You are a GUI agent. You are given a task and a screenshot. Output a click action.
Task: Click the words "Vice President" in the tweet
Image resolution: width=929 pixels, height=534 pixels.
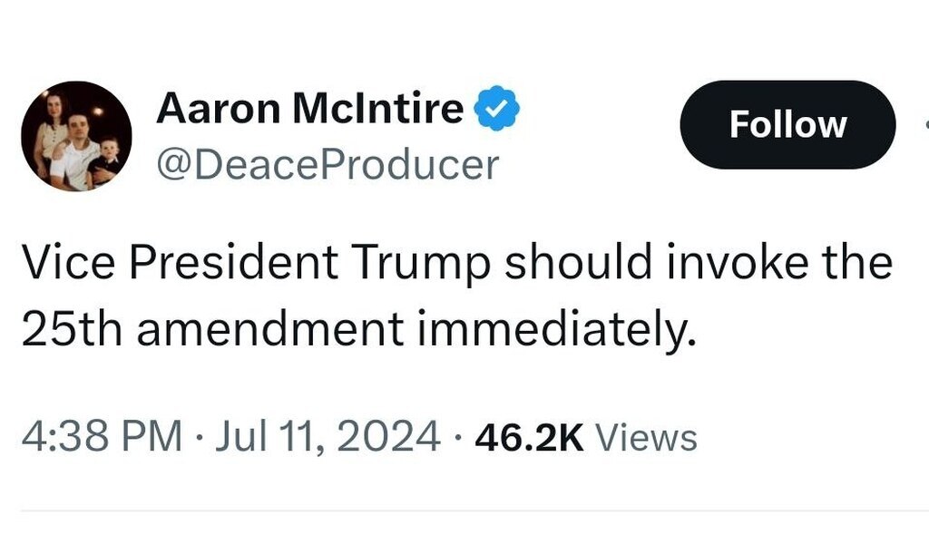point(180,265)
